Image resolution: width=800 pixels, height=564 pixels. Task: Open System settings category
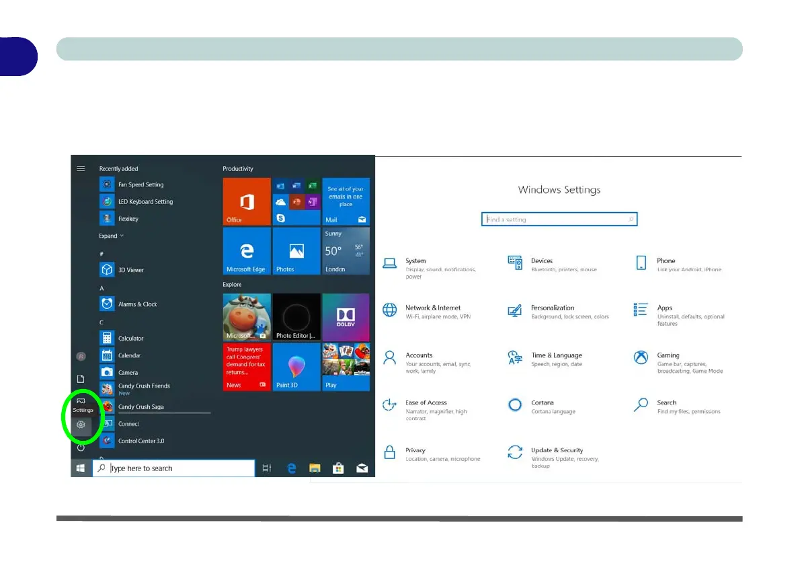(431, 268)
